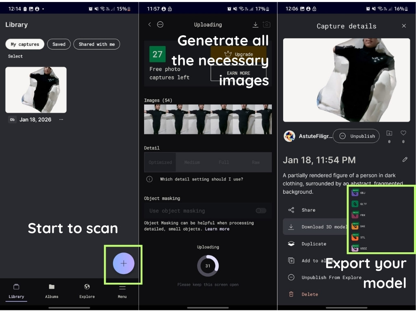The height and width of the screenshot is (312, 416).
Task: Open the hamburger Menu tab
Action: (122, 291)
